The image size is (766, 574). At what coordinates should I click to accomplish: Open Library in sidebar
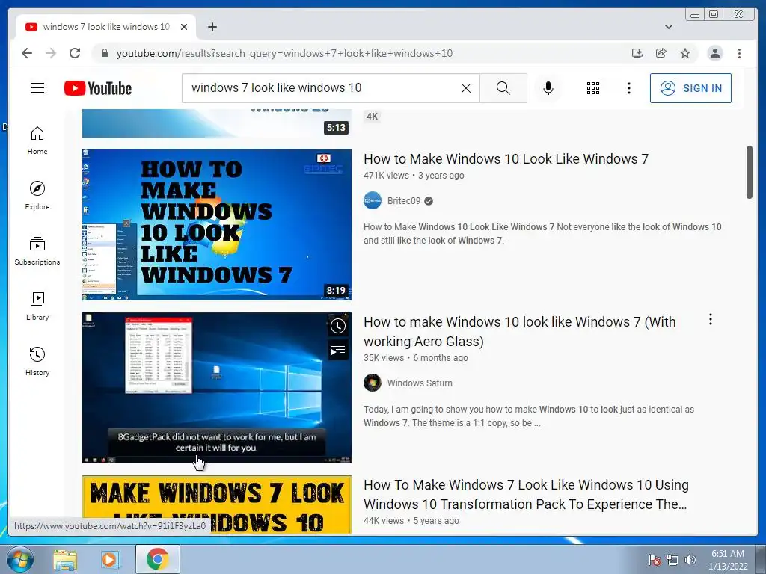pos(37,306)
